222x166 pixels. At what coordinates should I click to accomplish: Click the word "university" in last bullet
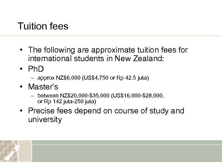pos(45,119)
